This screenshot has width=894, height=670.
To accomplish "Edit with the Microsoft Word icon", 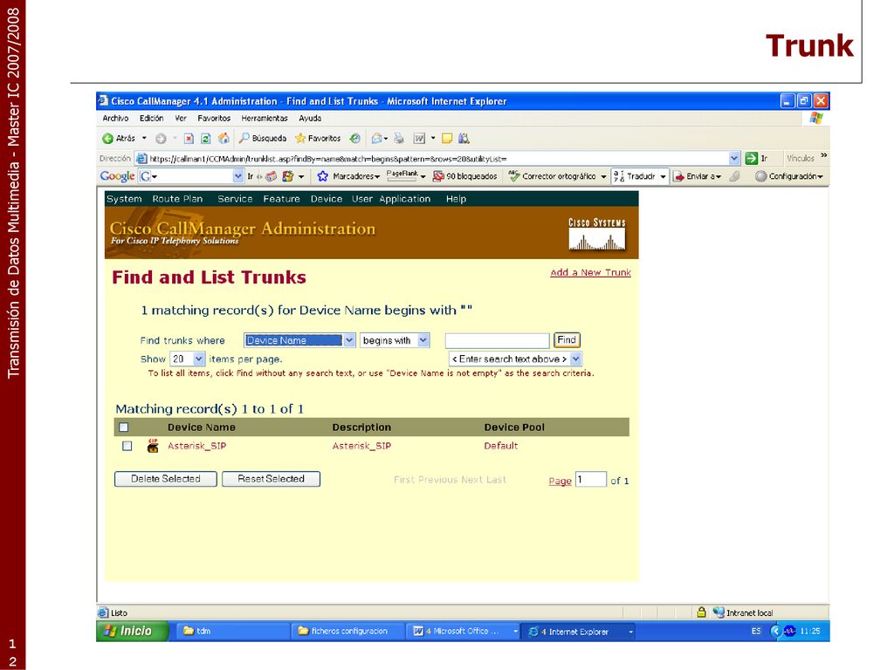I will pos(419,139).
